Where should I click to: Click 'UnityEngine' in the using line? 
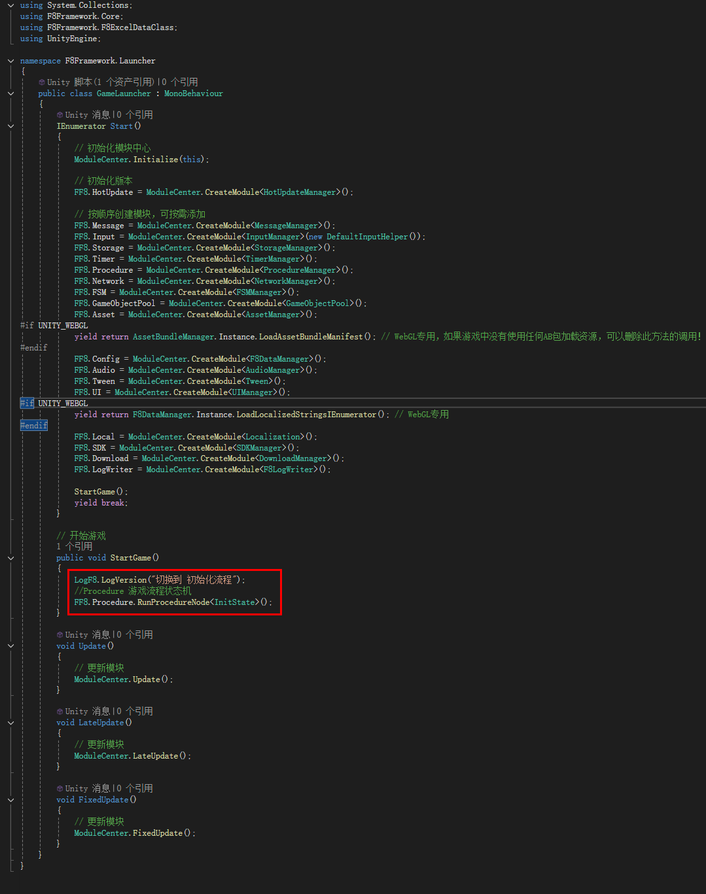[72, 39]
